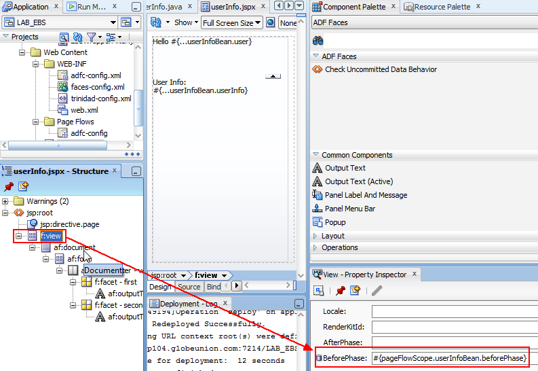Screen dimensions: 538x371
Task: Pin the Property Inspector with the red pin
Action: [x=341, y=291]
